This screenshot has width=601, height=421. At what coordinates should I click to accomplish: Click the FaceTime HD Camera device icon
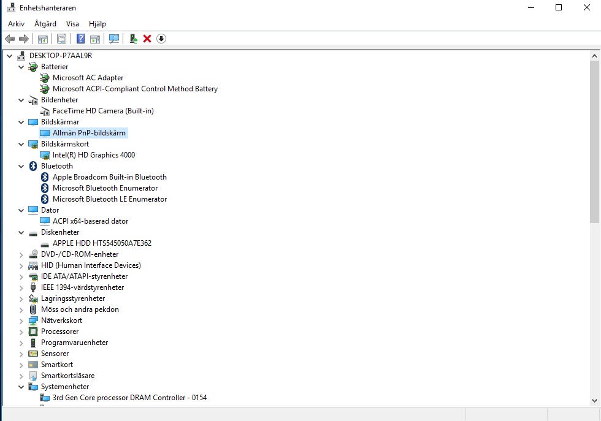tap(45, 111)
